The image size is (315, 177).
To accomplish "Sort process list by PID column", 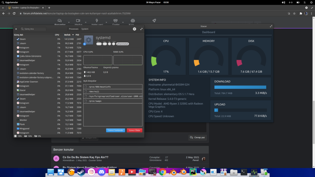I will coord(77,35).
